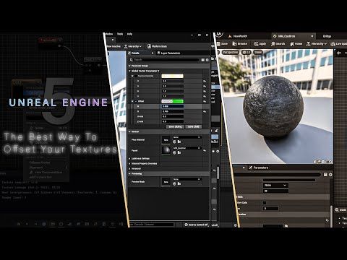Toggle the Offset parameter override checkbox
The height and width of the screenshot is (260, 347).
136,101
